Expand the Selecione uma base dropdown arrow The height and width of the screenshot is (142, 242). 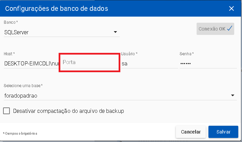233,96
